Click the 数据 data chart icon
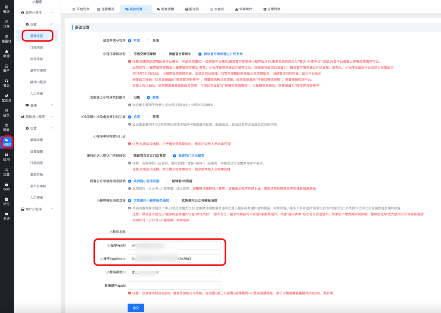 pos(6,53)
